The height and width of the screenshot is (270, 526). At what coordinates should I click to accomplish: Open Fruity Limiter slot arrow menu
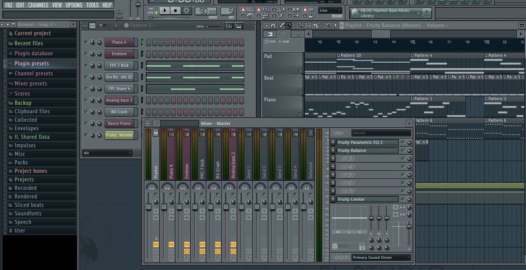tap(333, 199)
